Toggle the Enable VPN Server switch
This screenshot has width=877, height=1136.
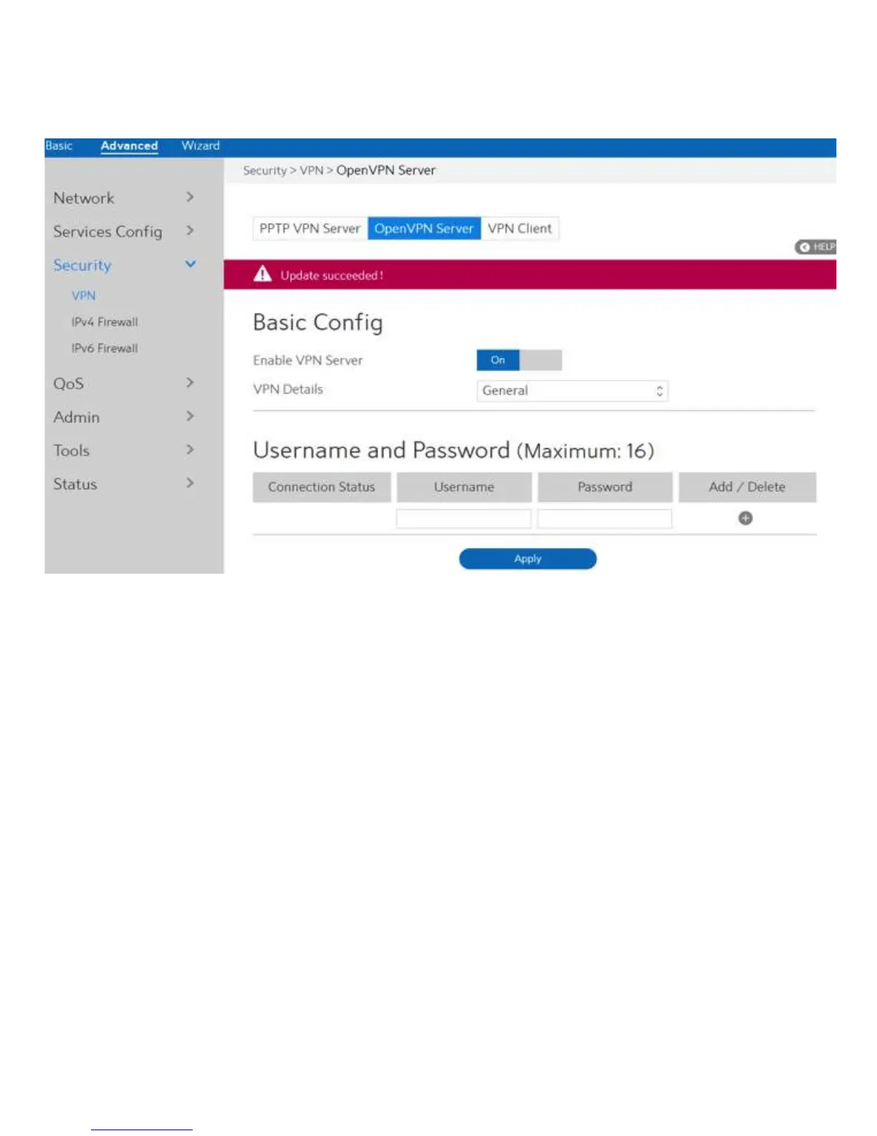(519, 360)
